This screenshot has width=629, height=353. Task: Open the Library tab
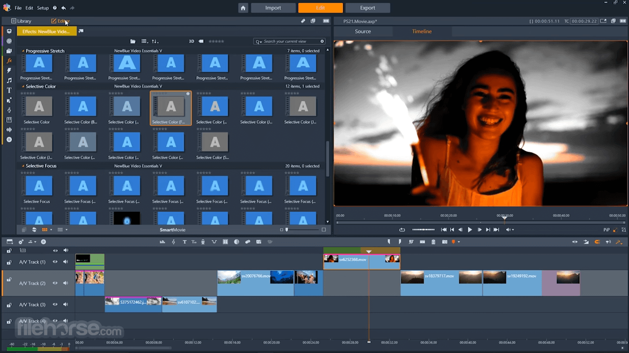22,21
